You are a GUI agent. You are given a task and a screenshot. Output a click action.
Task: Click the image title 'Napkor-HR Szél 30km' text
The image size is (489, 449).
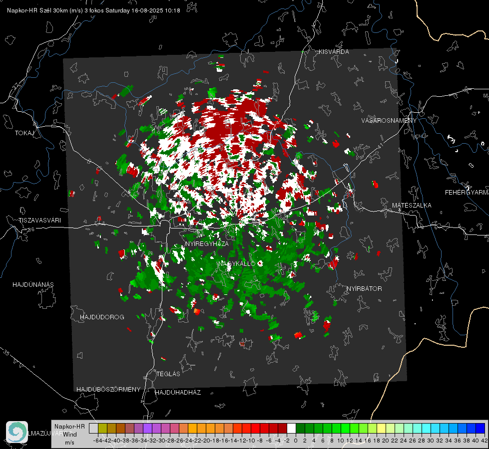(x=44, y=10)
